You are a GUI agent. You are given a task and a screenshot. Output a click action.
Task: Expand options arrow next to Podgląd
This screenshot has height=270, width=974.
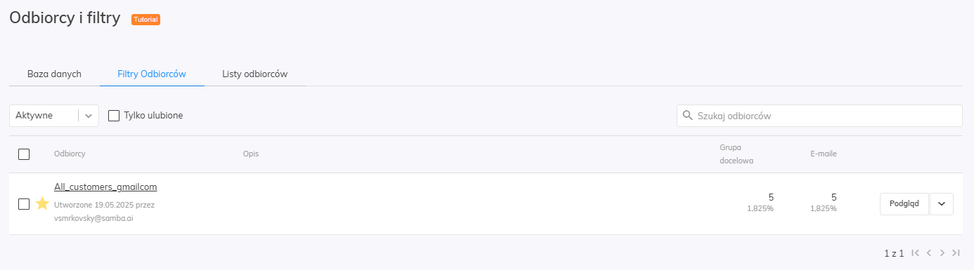[x=942, y=204]
